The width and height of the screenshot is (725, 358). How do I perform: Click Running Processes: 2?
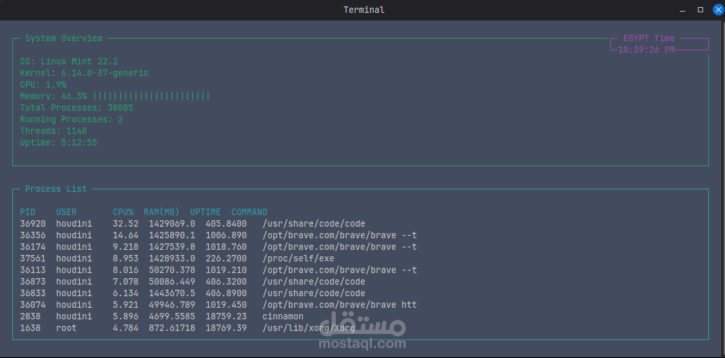click(x=72, y=119)
